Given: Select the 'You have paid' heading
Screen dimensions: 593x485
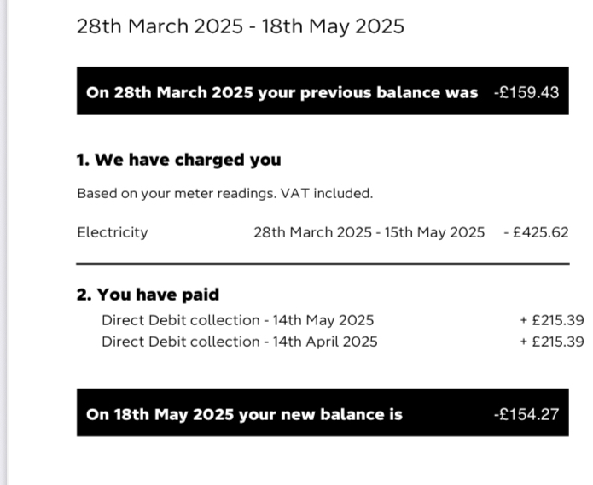Looking at the screenshot, I should [148, 295].
